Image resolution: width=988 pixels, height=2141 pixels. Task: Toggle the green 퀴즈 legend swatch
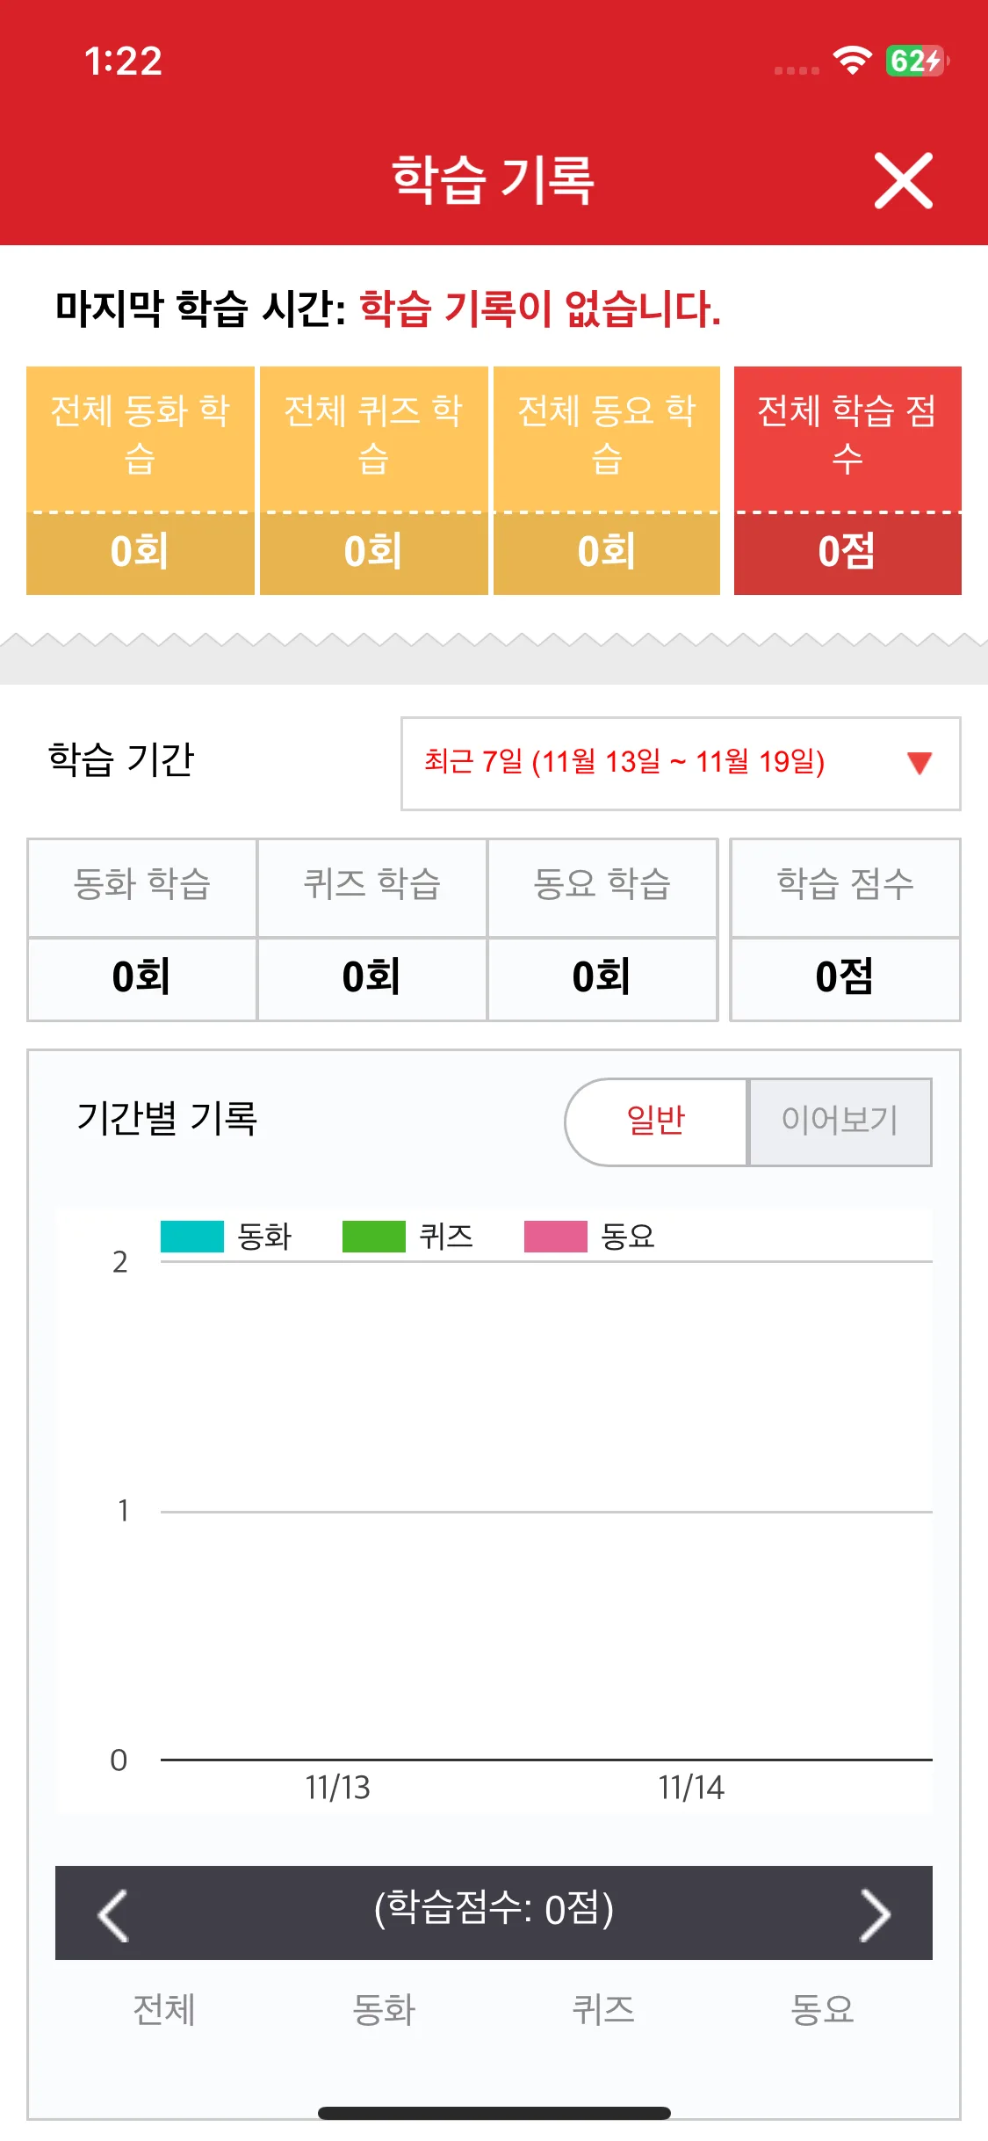click(374, 1237)
